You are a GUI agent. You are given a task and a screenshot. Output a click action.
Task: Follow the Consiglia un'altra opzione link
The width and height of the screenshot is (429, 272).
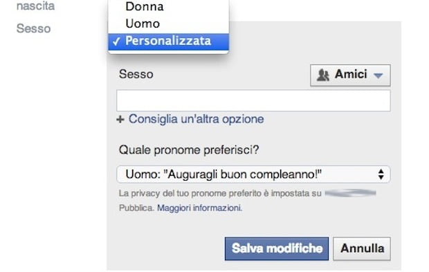pos(197,119)
